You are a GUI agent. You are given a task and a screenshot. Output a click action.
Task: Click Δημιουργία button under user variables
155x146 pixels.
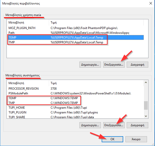tap(90, 65)
